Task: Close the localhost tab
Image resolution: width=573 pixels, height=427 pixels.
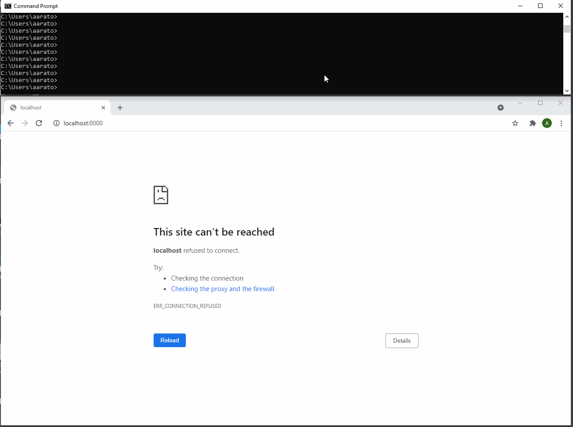Action: [103, 108]
